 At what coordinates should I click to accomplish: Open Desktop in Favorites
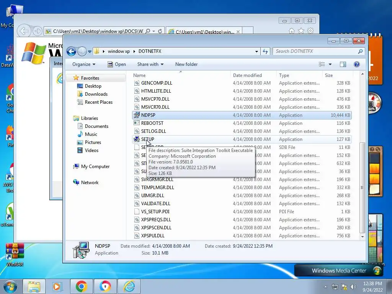click(93, 86)
